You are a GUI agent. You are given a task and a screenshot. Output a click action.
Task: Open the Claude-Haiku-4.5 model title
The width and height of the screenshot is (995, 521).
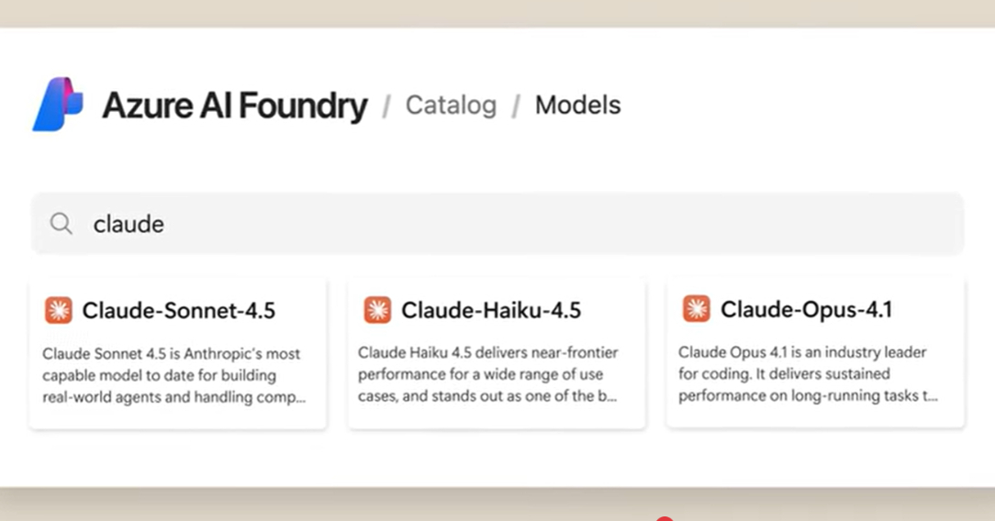point(491,310)
